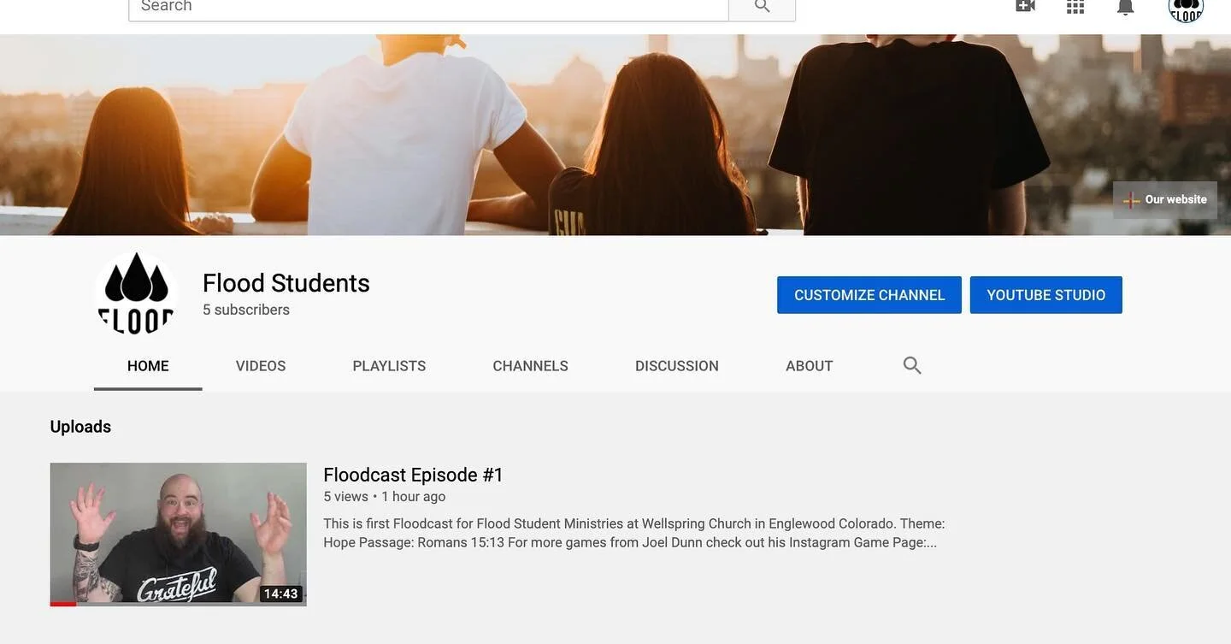The image size is (1231, 644).
Task: Open the account avatar menu at top right
Action: (1186, 9)
